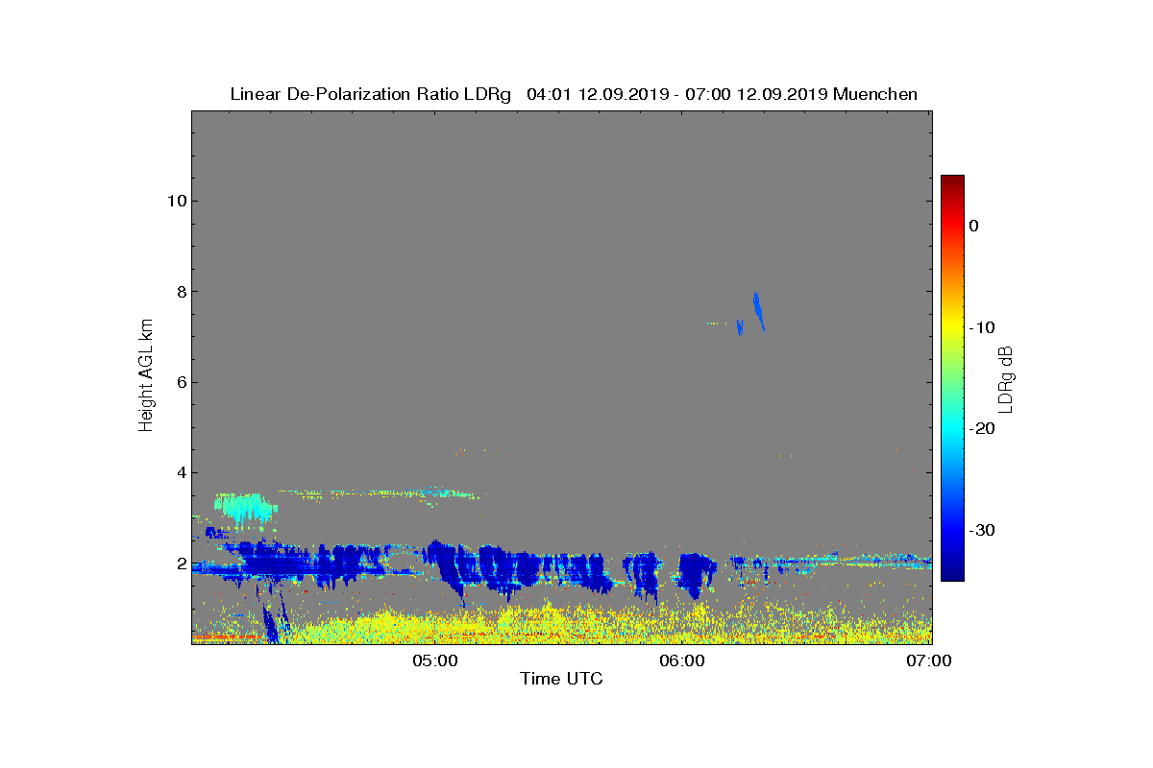This screenshot has width=1153, height=768.
Task: Click the 'Height AGL km' axis label
Action: coord(146,377)
